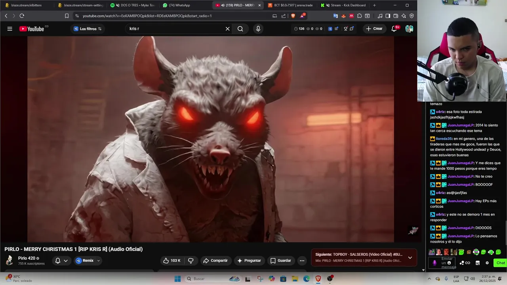
Task: Open the Brave Wallet icon
Action: coord(396,16)
